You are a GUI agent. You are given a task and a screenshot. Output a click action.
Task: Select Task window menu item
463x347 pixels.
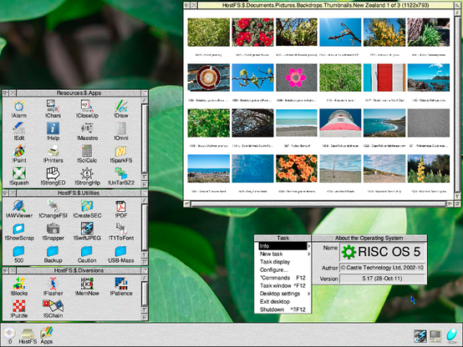(x=282, y=285)
